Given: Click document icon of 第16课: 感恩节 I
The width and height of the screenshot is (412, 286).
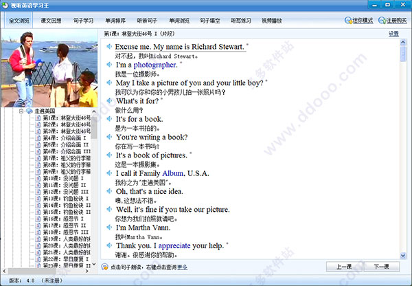Looking at the screenshot, I should click(38, 219).
